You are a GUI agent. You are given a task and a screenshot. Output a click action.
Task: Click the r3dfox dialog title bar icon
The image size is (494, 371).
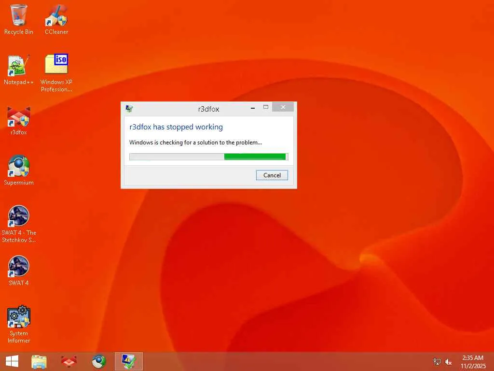pos(129,109)
